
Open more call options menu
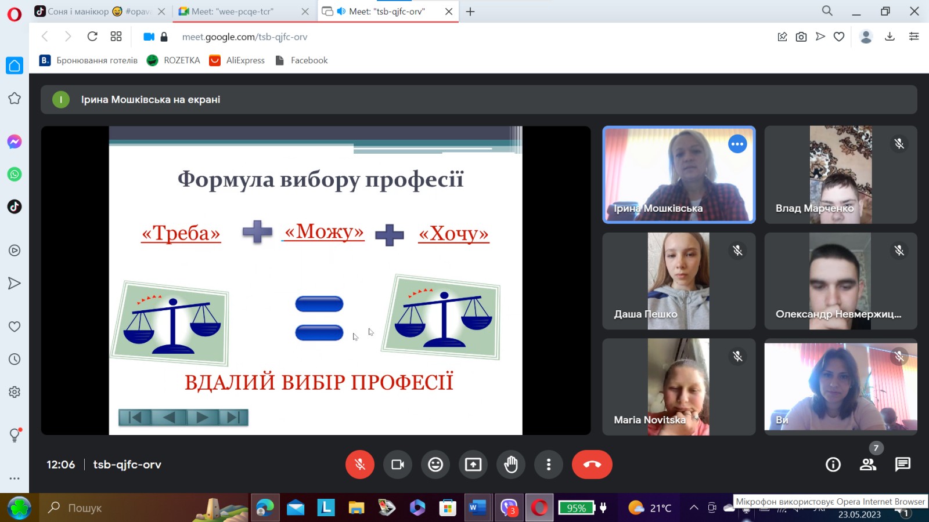click(x=548, y=464)
